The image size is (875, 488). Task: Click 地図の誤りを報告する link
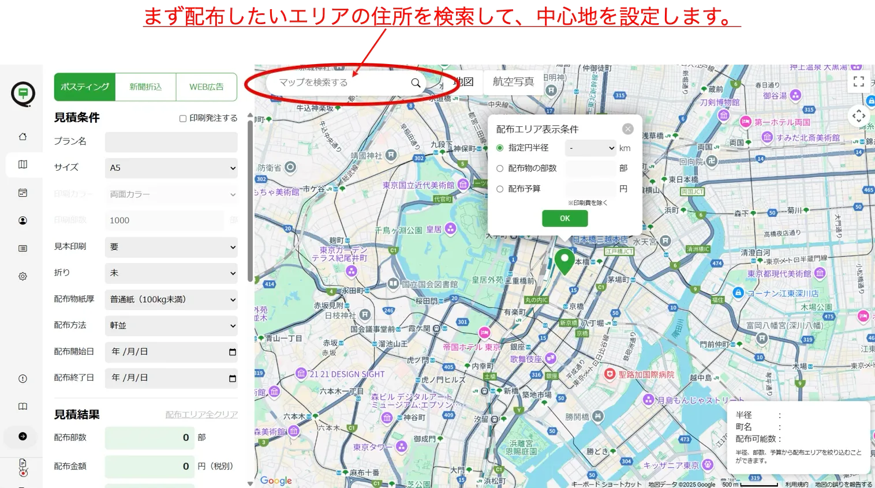pos(843,485)
